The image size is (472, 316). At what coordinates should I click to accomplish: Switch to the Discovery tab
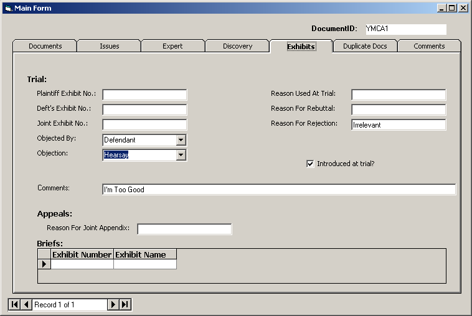coord(237,46)
